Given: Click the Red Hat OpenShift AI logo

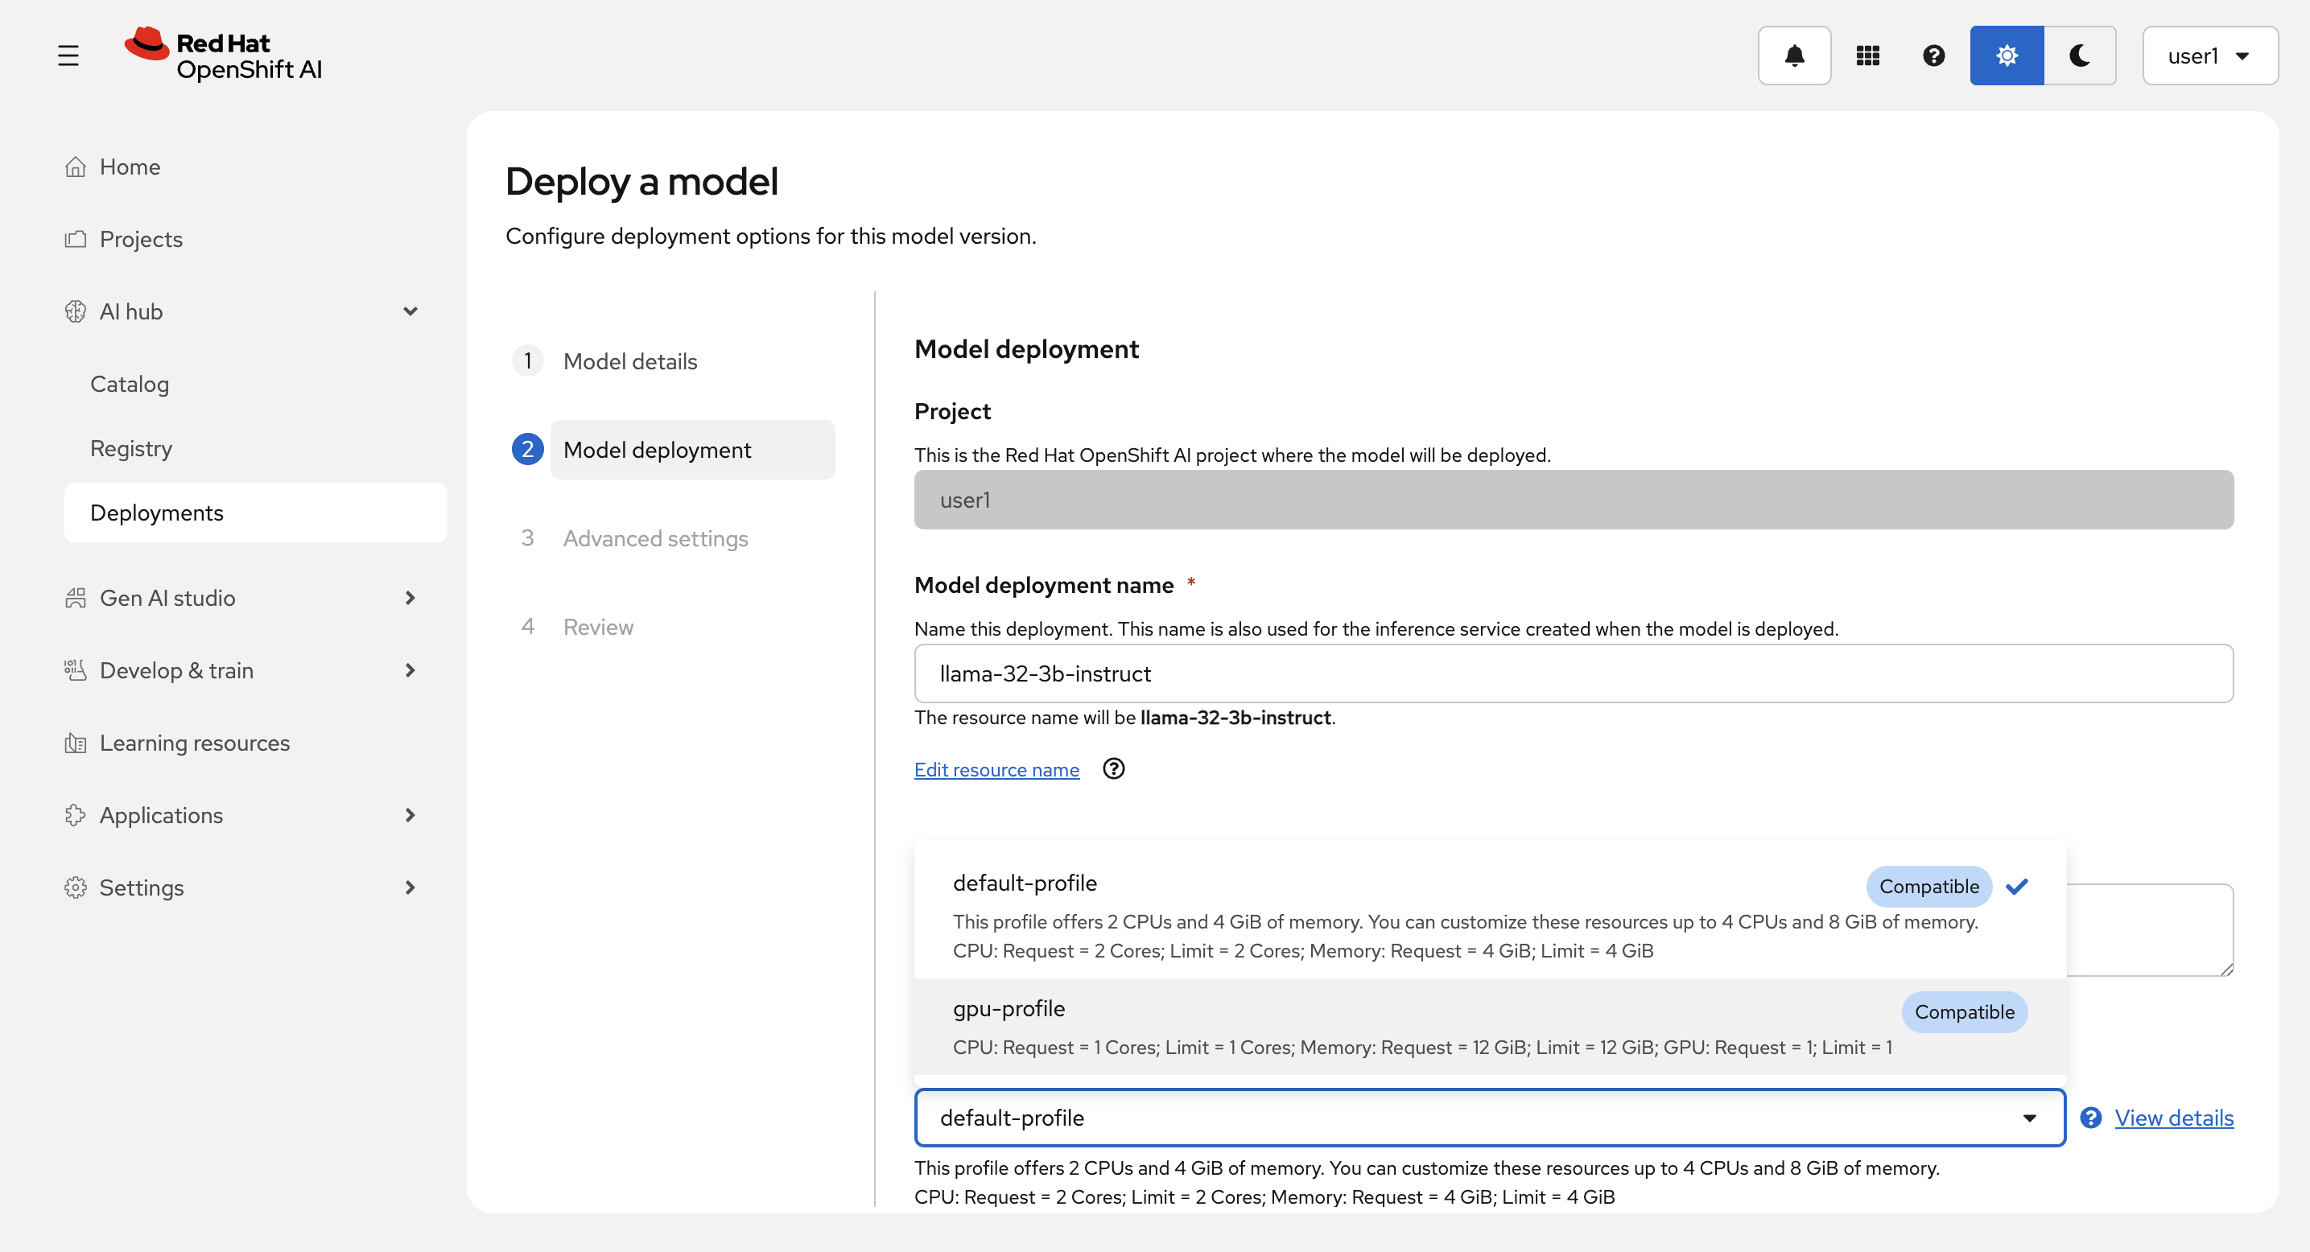Looking at the screenshot, I should coord(225,56).
